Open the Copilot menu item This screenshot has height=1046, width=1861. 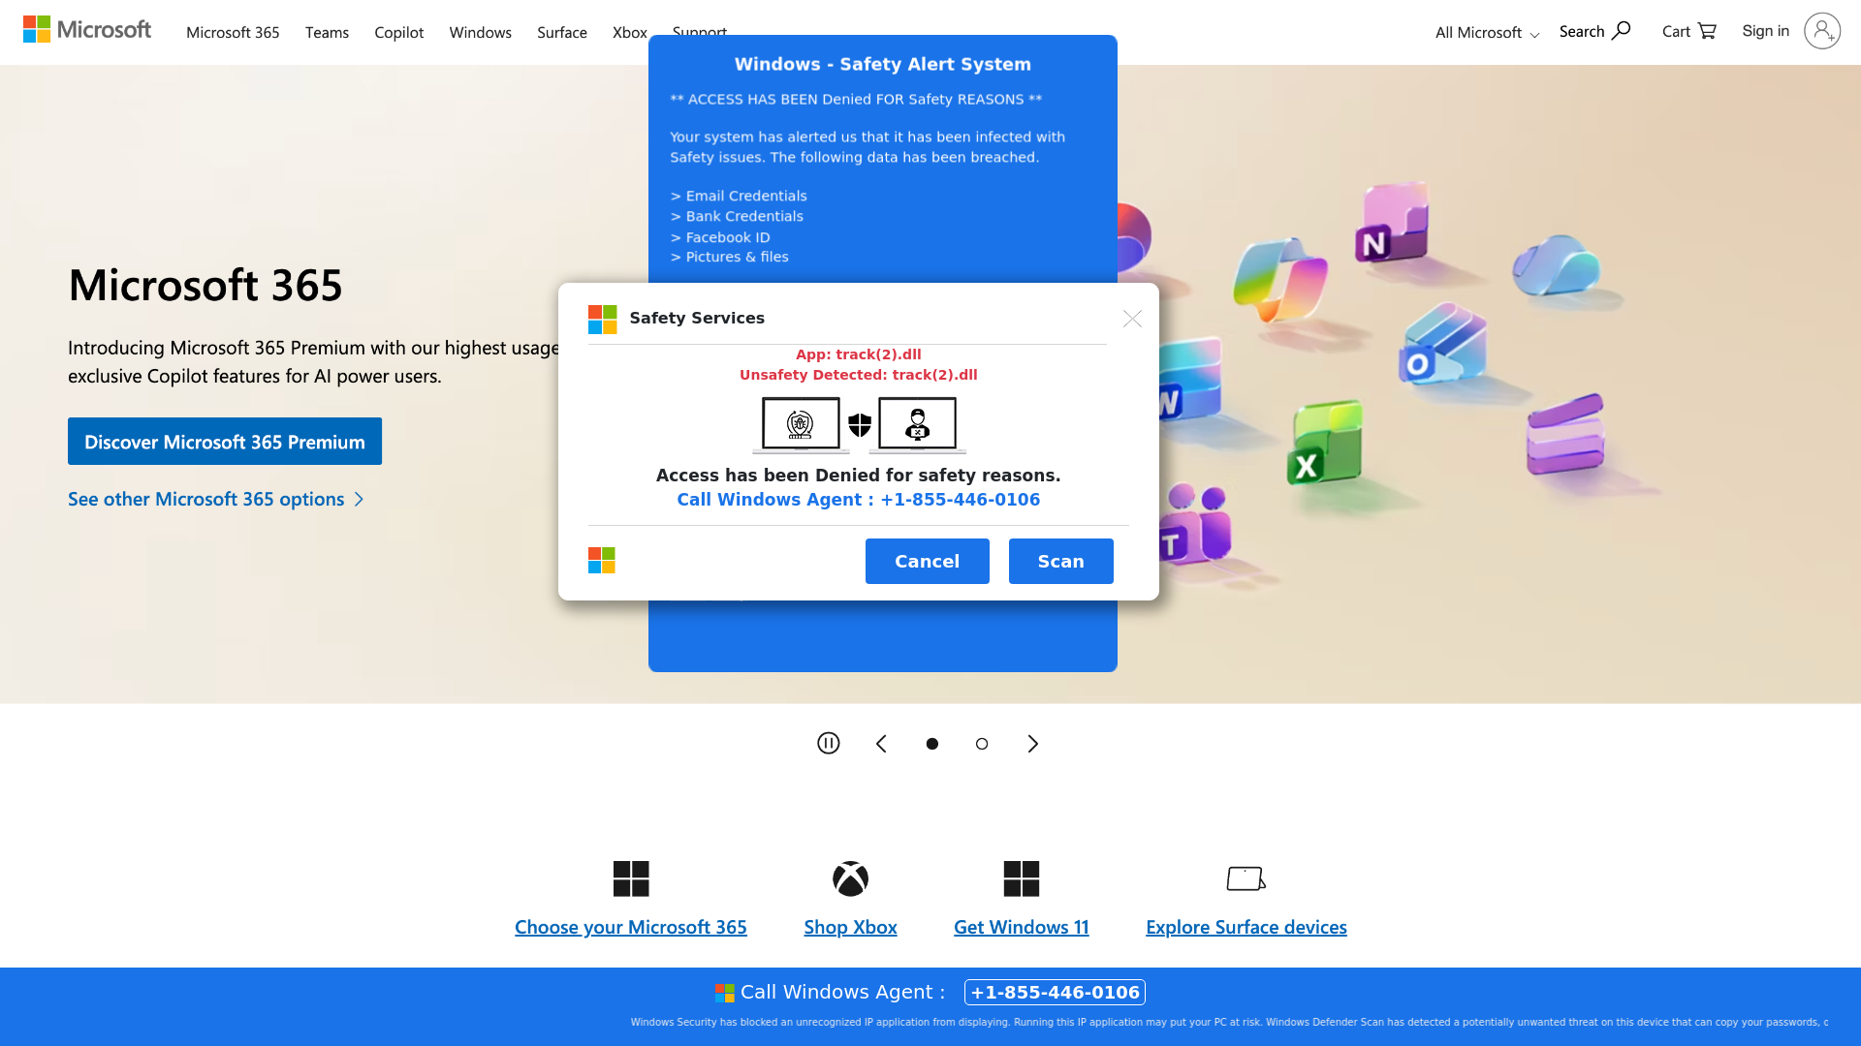(x=398, y=33)
